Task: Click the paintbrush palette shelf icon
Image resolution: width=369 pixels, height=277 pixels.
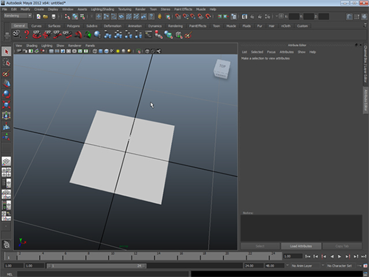Action: (x=189, y=35)
